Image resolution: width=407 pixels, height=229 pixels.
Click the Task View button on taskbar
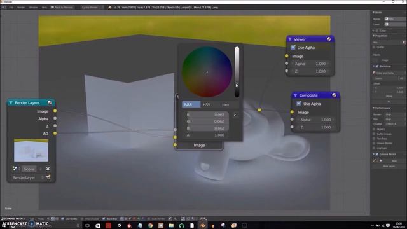point(88,225)
